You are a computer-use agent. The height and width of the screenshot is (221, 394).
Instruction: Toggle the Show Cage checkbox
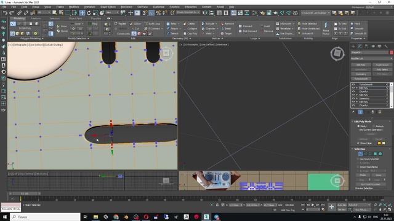coord(358,143)
